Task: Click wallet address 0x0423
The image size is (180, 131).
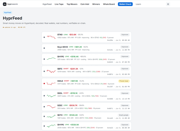Action: [110, 62]
